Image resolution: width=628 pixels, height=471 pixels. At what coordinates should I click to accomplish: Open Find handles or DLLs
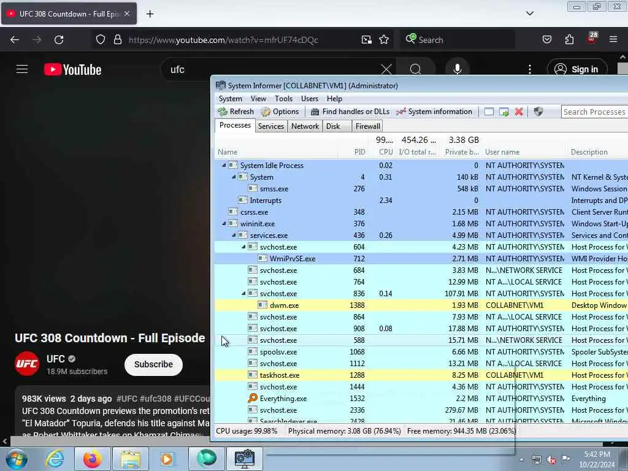pyautogui.click(x=350, y=112)
